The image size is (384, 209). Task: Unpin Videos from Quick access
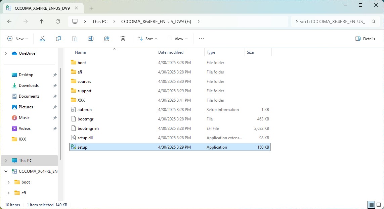pyautogui.click(x=55, y=128)
